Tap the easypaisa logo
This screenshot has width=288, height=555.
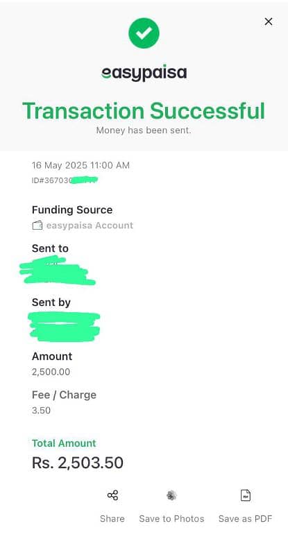(144, 74)
